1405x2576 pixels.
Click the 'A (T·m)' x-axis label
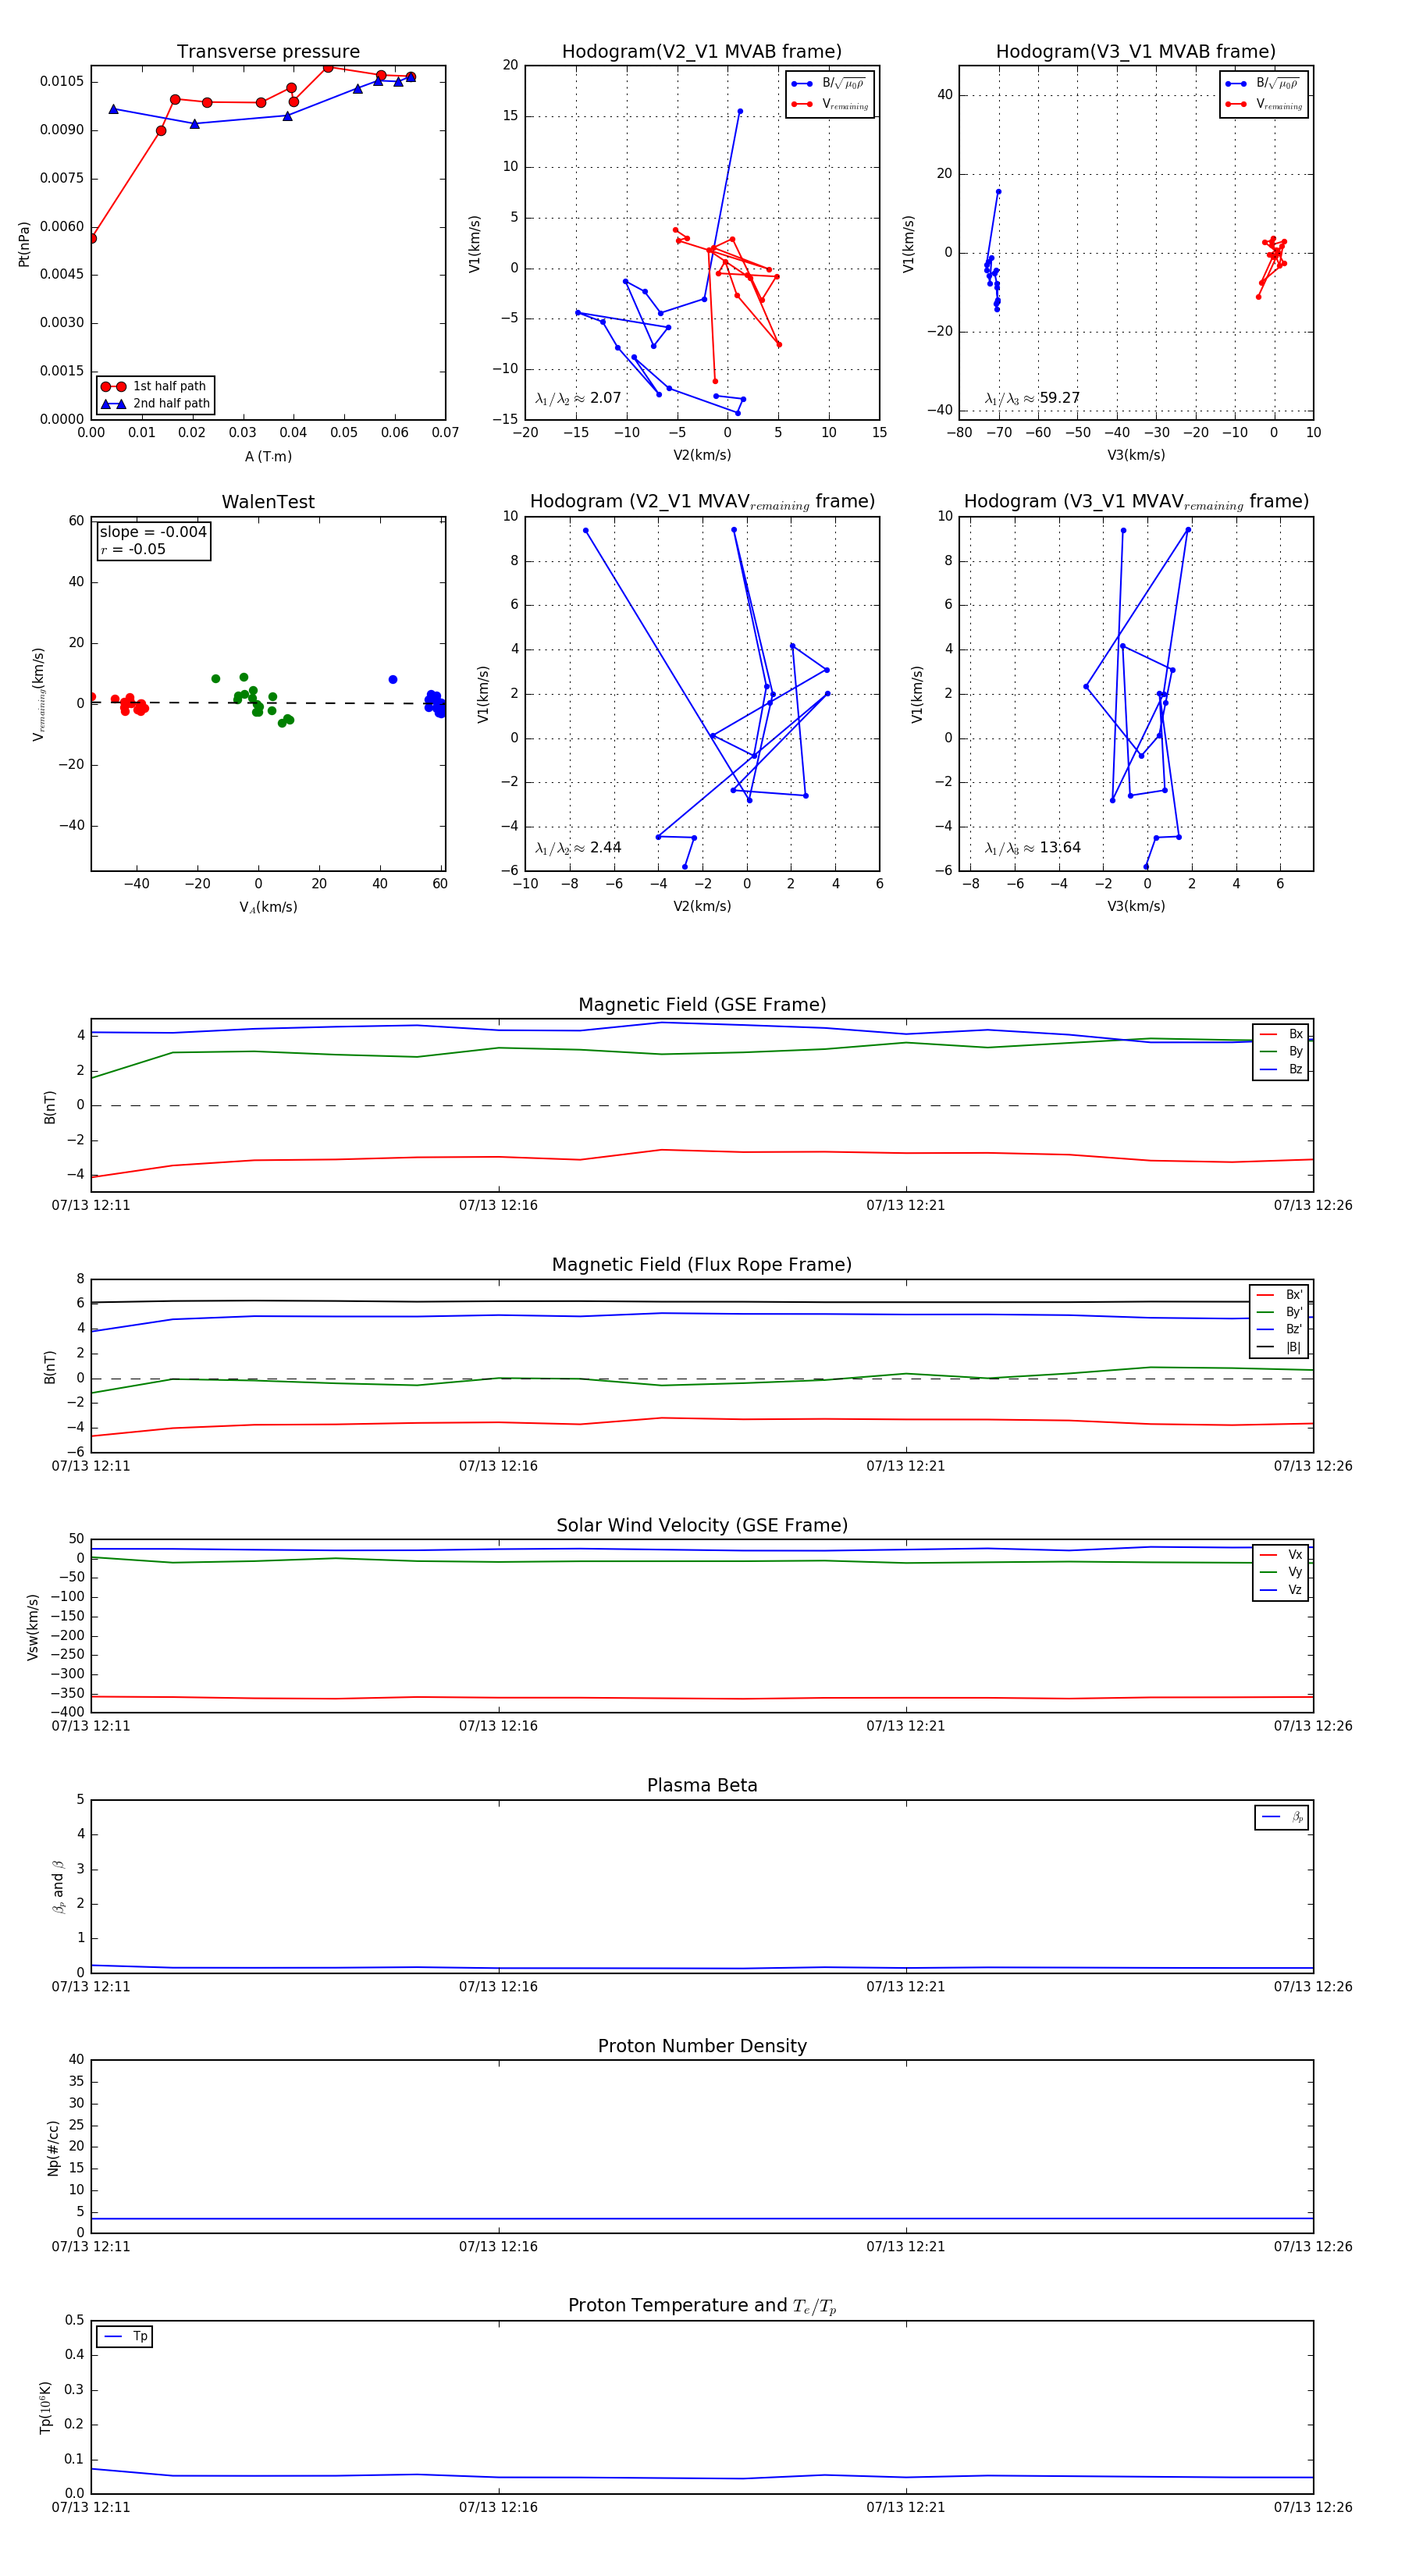click(268, 457)
